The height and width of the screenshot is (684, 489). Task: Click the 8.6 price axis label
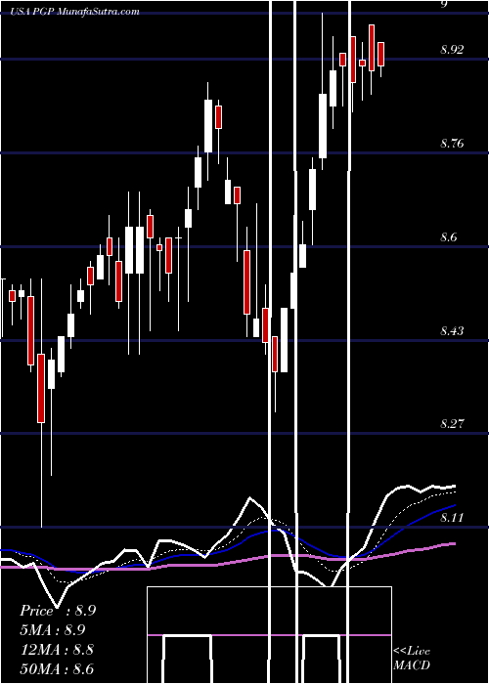point(449,237)
